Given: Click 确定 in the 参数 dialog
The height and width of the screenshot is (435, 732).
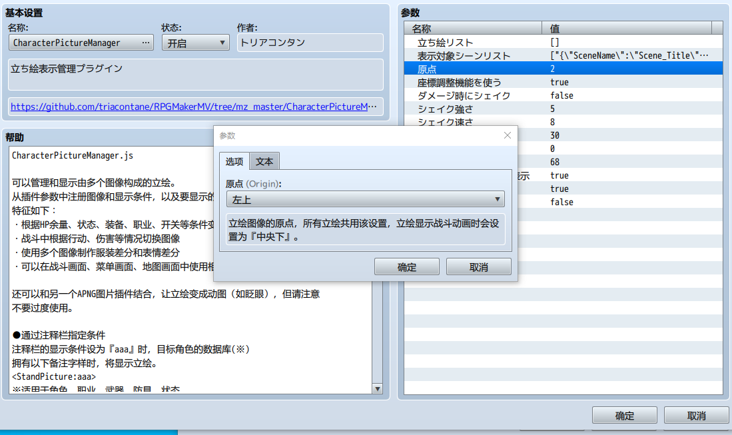Looking at the screenshot, I should point(406,267).
